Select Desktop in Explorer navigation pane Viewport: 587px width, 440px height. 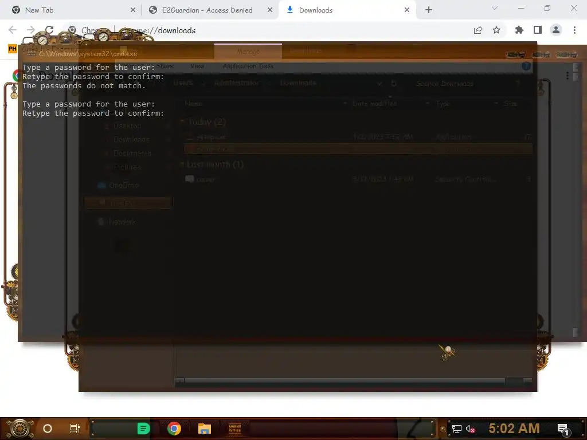tap(127, 126)
